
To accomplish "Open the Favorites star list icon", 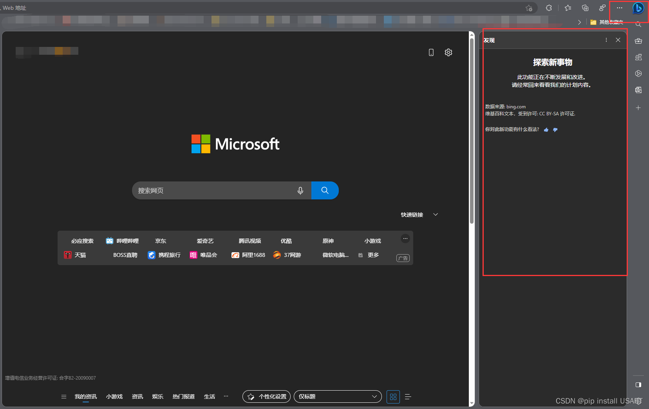I will (568, 8).
